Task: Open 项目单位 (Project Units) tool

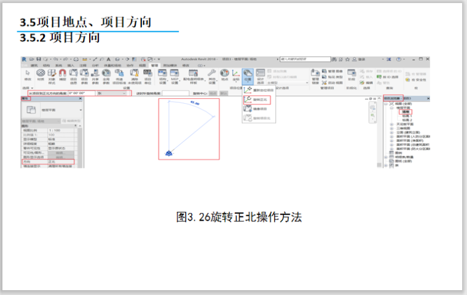Action: (x=148, y=73)
